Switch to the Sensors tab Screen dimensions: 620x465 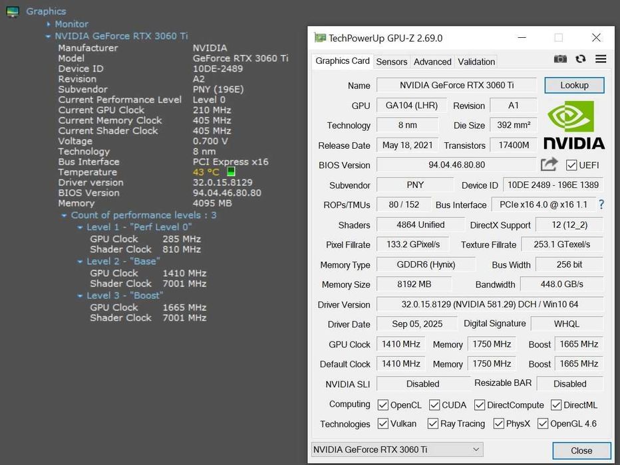[x=391, y=62]
